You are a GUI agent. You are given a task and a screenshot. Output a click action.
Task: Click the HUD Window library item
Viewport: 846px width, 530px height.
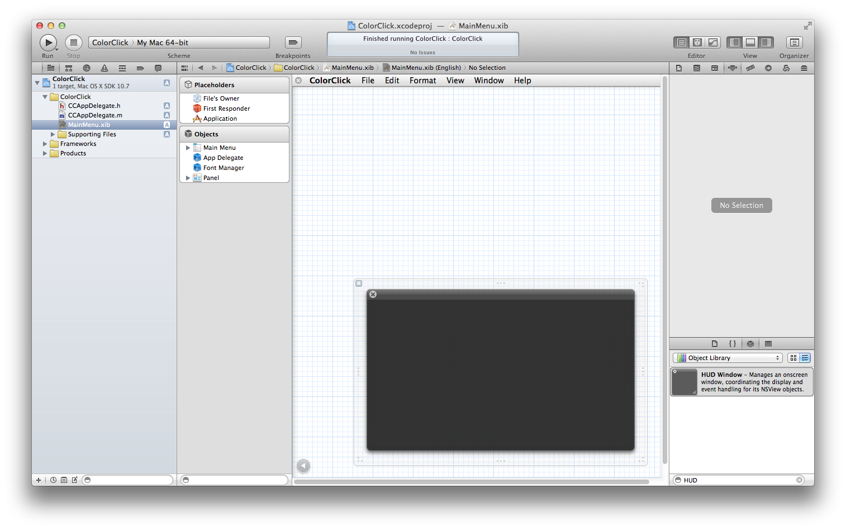(x=742, y=382)
